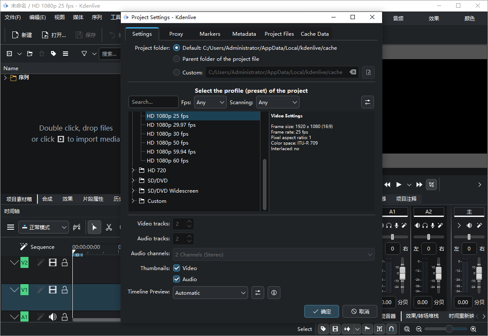The width and height of the screenshot is (488, 336).
Task: Mute the A1 audio track speaker icon
Action: tap(53, 317)
